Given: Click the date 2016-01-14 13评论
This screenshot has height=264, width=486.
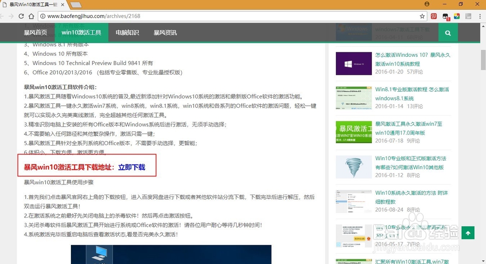Looking at the screenshot, I should [x=399, y=106].
